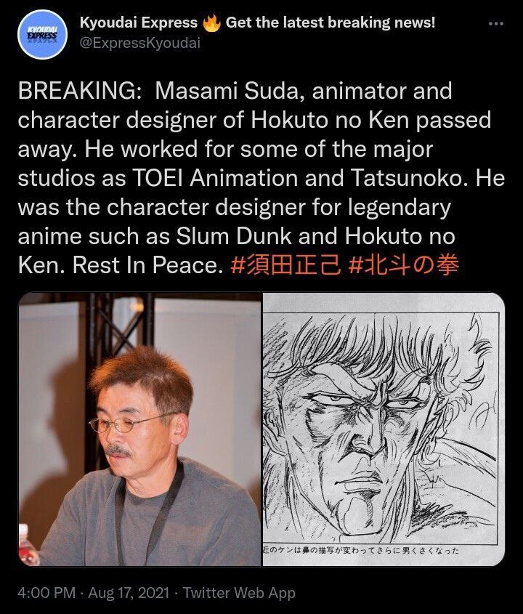This screenshot has width=523, height=614.
Task: Open the three-dot more options menu
Action: 496,24
